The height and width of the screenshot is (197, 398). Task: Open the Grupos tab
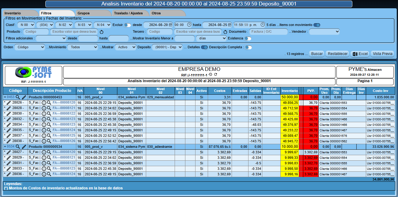[x=84, y=13]
